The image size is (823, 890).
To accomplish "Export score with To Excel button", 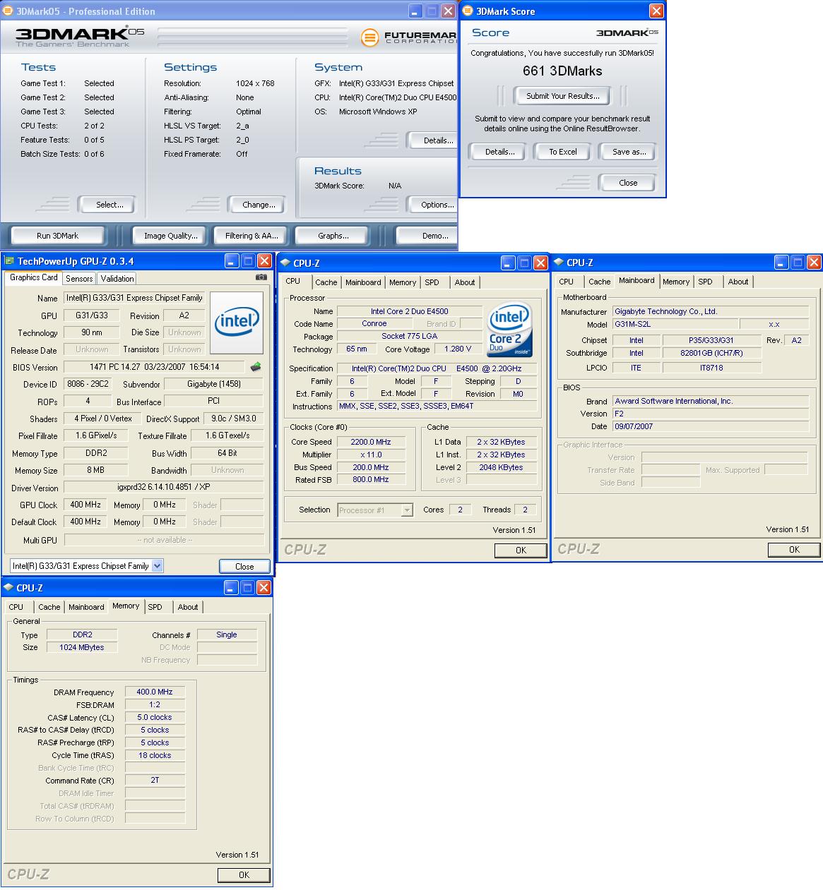I will coord(563,152).
